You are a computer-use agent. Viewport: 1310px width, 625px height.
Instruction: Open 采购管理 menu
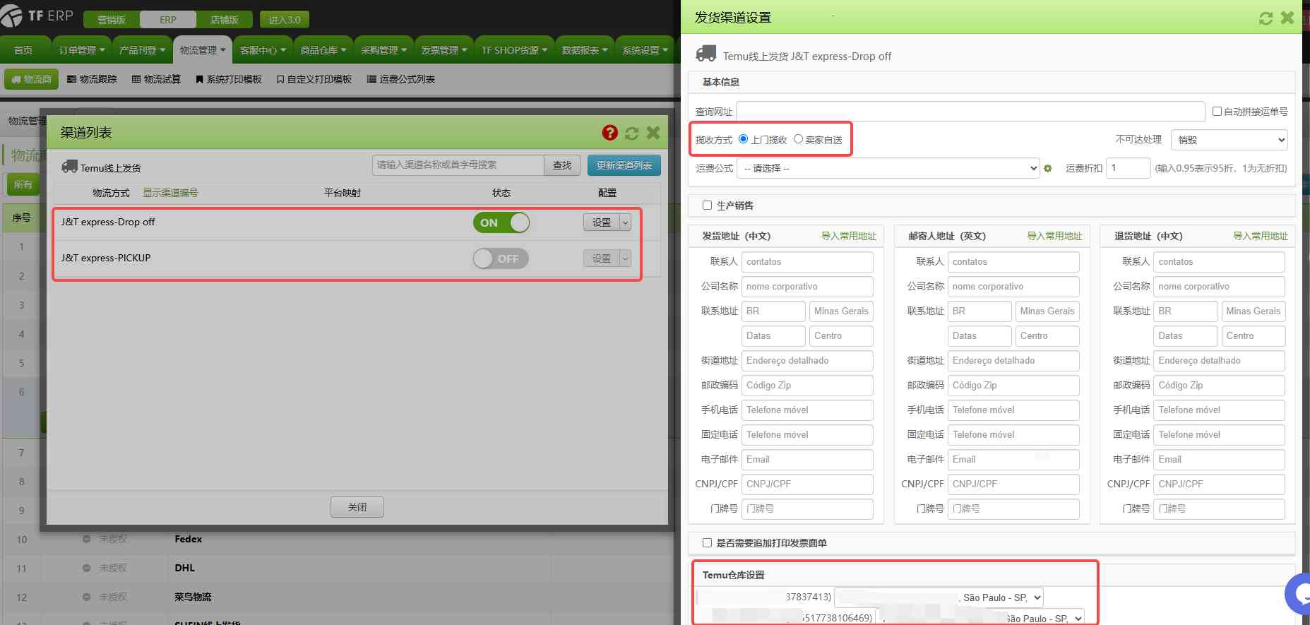click(x=383, y=50)
